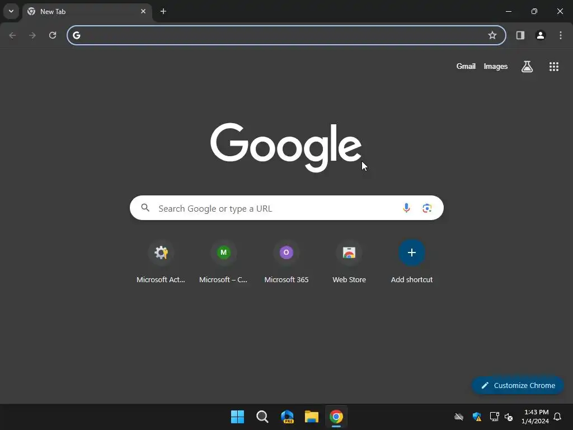Open Microsoft 365 shortcut
573x430 pixels.
tap(286, 261)
